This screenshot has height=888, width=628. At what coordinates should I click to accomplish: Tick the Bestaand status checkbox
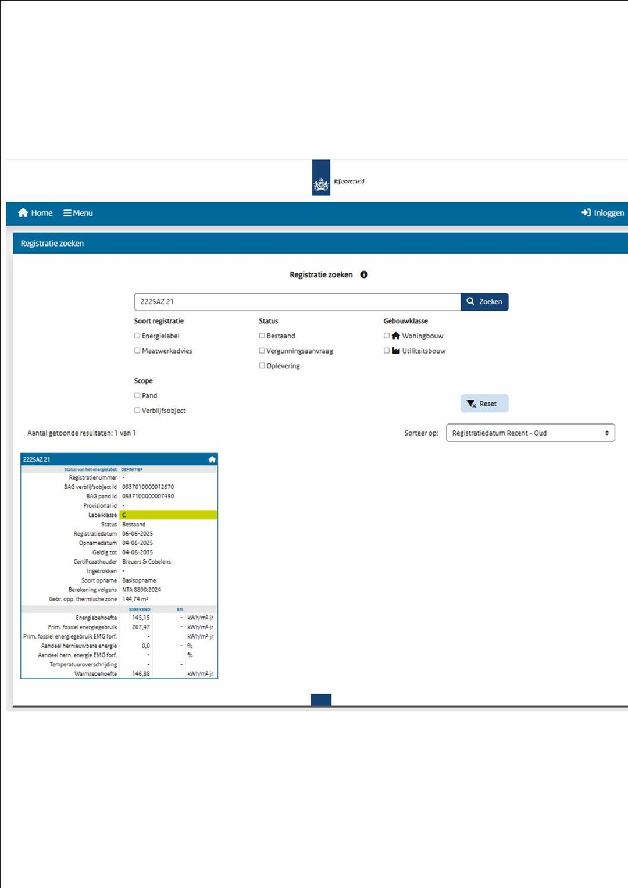tap(262, 336)
